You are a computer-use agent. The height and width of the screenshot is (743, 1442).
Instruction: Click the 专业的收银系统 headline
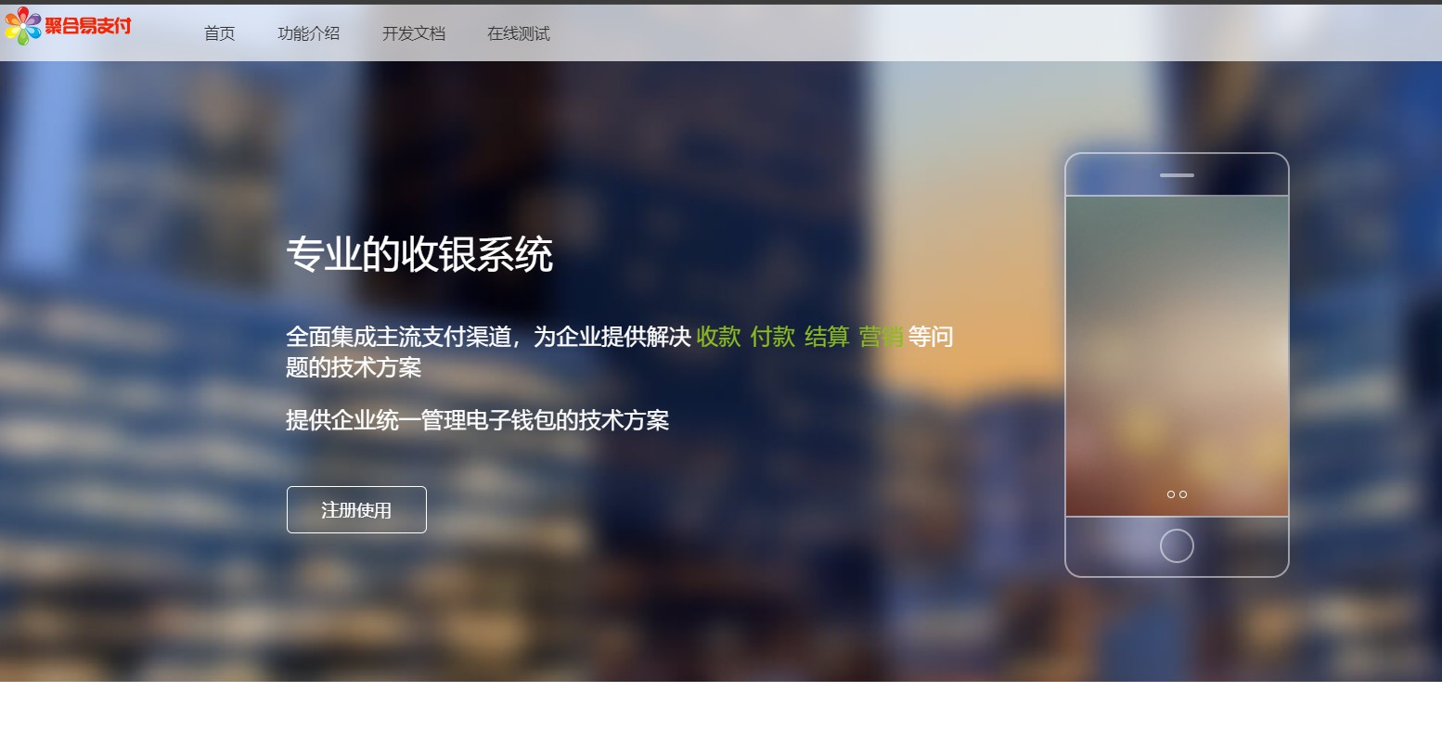418,255
